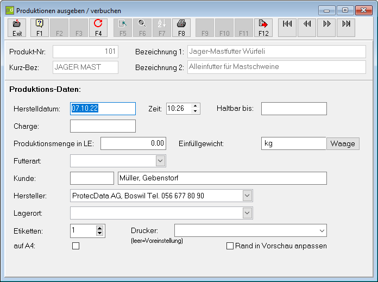Decrease the Etiketten count

coord(99,233)
